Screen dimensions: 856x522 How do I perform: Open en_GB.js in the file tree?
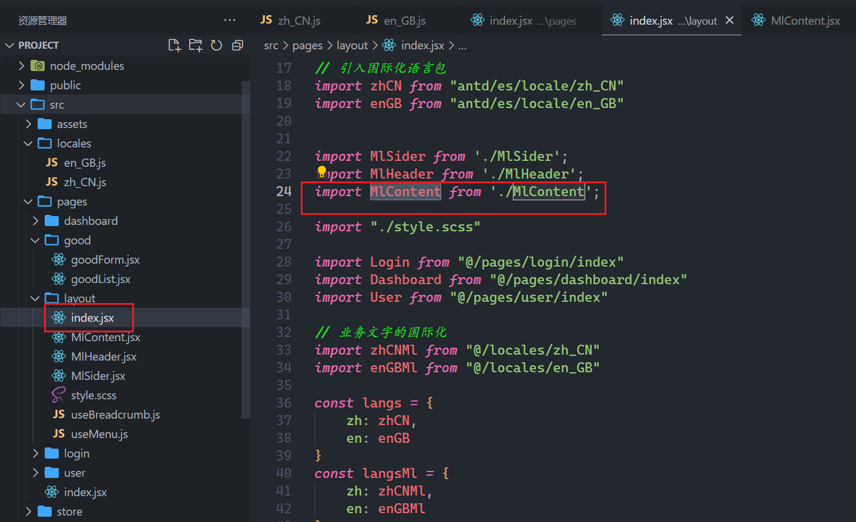click(x=85, y=163)
